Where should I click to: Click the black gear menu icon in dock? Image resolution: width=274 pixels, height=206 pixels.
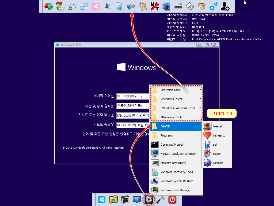click(x=149, y=200)
